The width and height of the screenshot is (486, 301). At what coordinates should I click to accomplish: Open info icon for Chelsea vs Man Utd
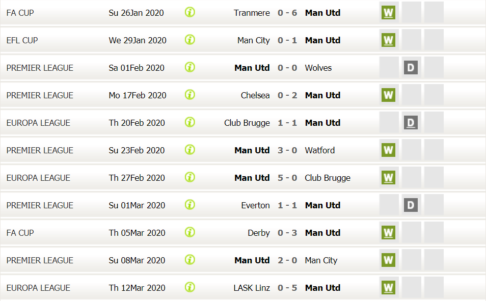click(x=190, y=95)
